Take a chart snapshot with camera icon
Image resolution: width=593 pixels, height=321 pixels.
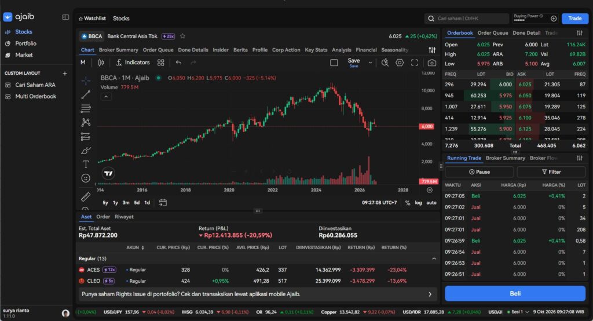click(x=431, y=63)
